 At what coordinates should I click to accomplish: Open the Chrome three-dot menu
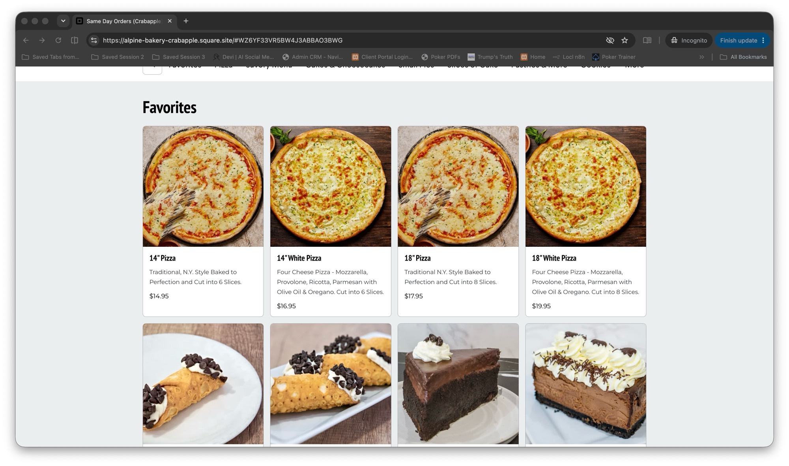pyautogui.click(x=763, y=40)
